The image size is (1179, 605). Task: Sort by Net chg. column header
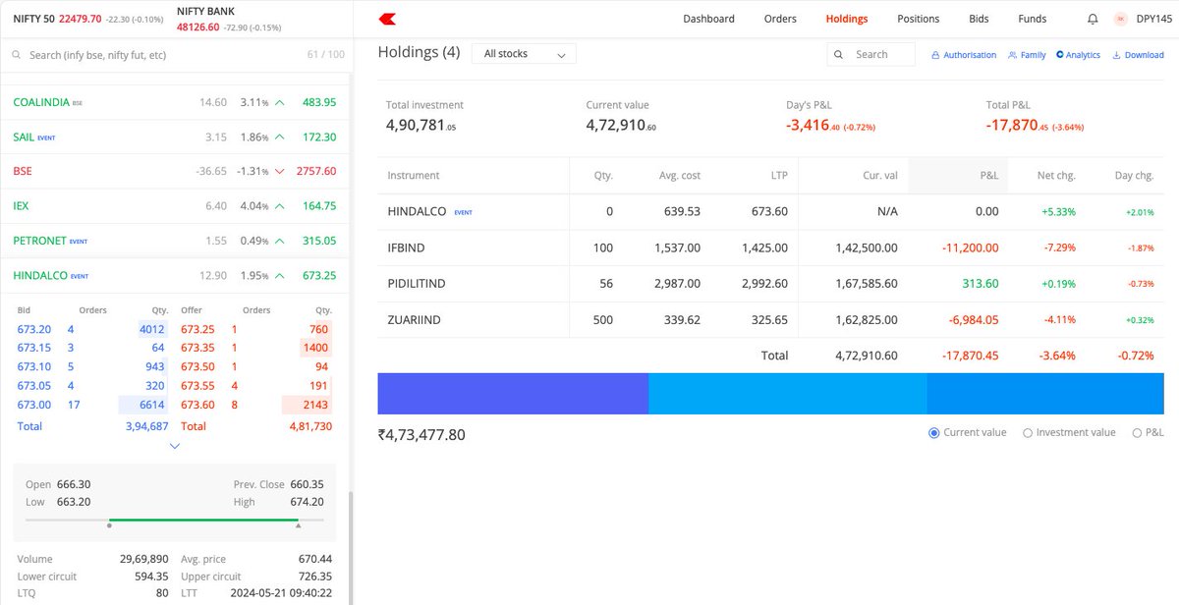pyautogui.click(x=1056, y=175)
